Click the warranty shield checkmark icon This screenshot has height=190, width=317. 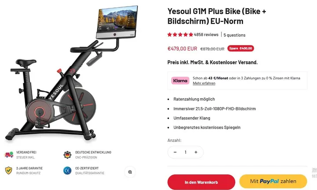(8, 170)
